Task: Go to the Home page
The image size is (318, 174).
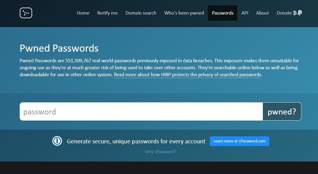Action: coord(83,13)
